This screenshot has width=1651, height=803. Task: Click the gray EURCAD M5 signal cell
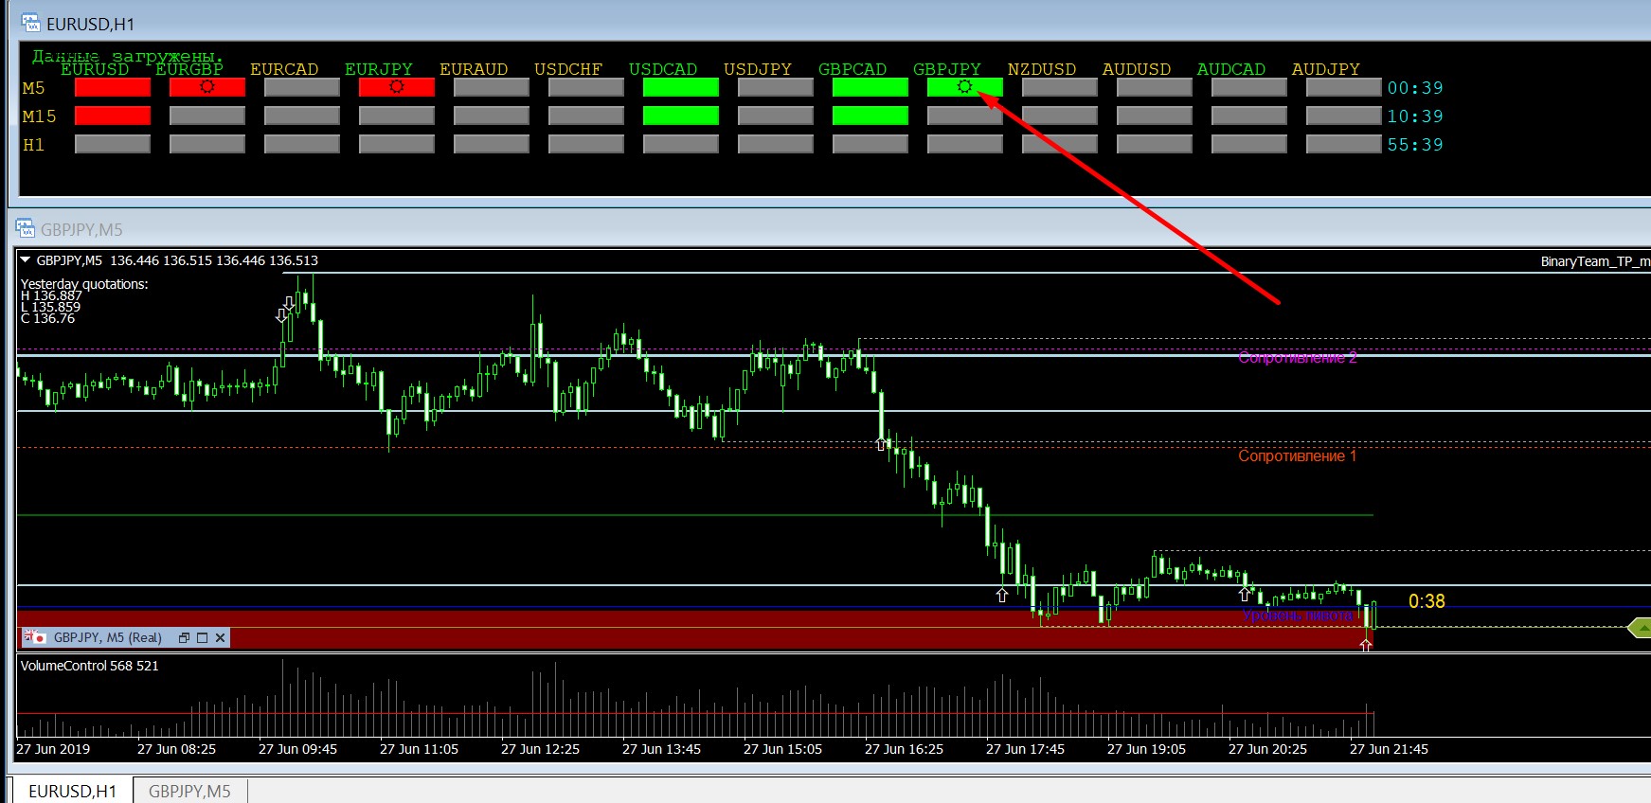click(x=302, y=87)
